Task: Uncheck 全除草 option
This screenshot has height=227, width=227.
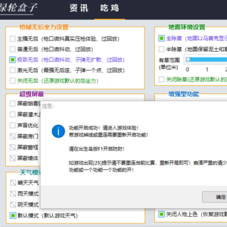Action: tap(161, 38)
